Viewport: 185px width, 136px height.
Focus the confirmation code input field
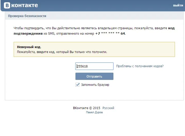pos(94,66)
